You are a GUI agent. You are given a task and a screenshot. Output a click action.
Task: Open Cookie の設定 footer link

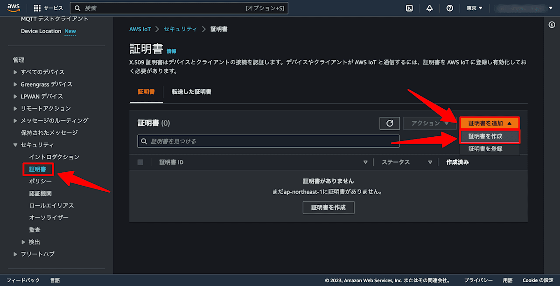pos(538,280)
